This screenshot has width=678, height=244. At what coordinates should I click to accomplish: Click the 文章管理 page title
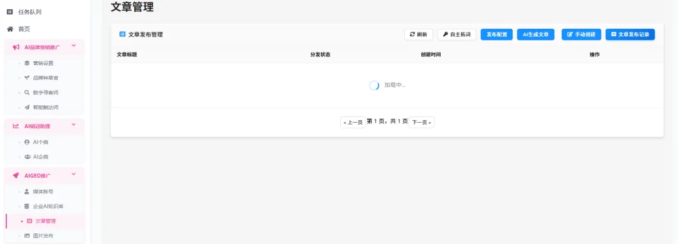point(132,7)
